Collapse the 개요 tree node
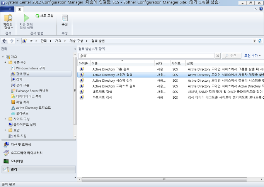 pyautogui.click(x=3, y=57)
